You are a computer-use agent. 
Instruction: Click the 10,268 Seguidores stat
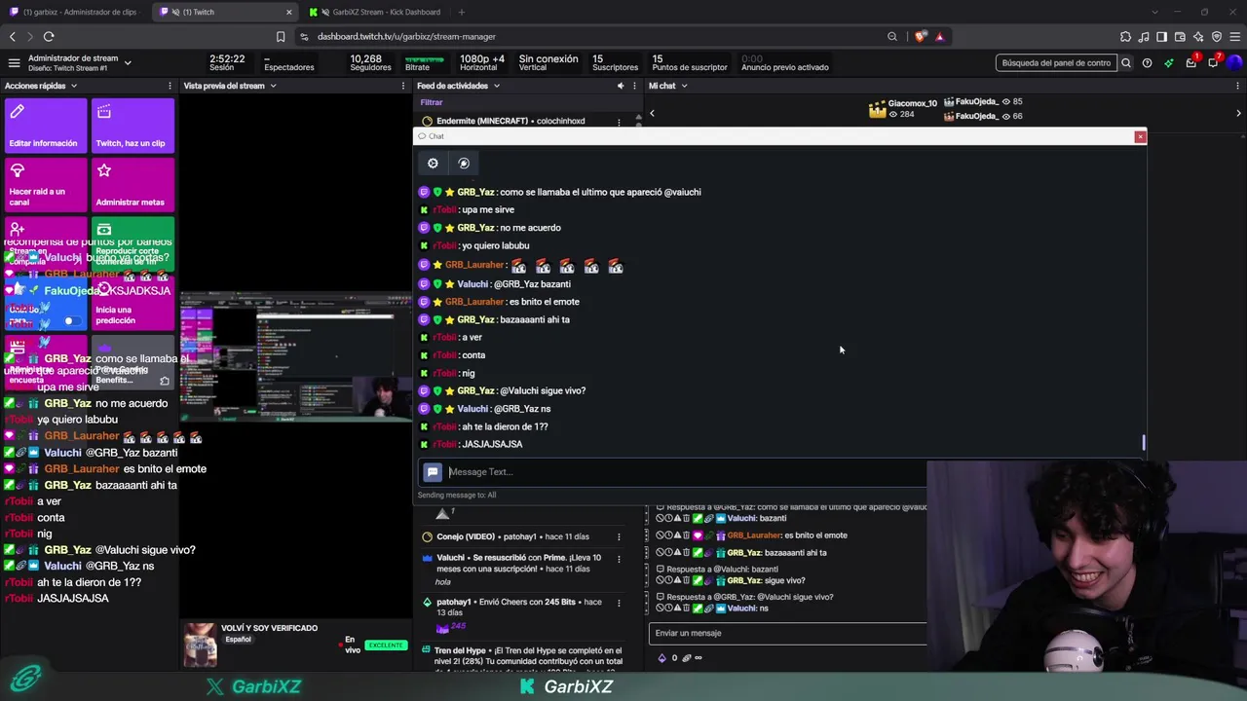tap(370, 62)
